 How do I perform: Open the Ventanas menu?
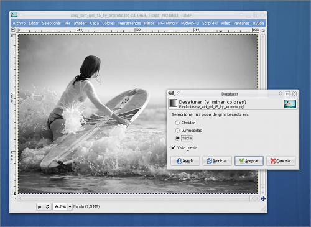click(x=241, y=23)
